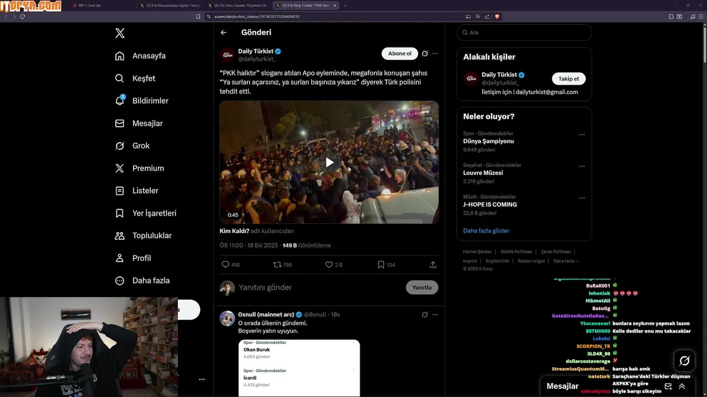Open Grok from the sidebar
This screenshot has width=707, height=397.
point(132,146)
